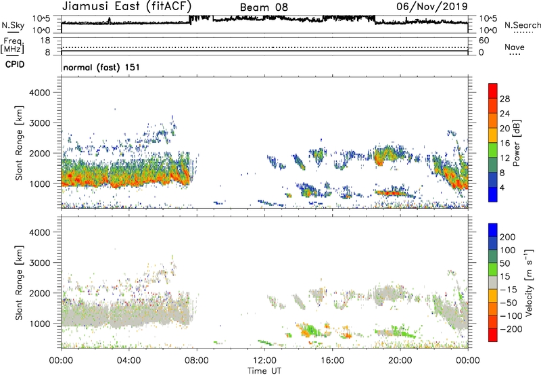The width and height of the screenshot is (541, 375).
Task: Click the date '06/Nov/2019'
Action: coord(431,6)
